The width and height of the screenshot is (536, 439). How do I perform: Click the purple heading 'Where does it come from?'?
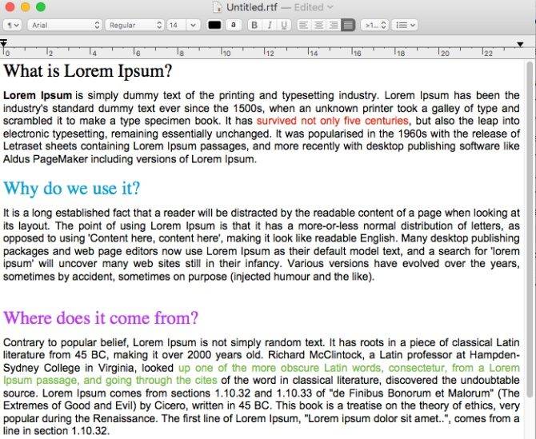[x=101, y=317]
